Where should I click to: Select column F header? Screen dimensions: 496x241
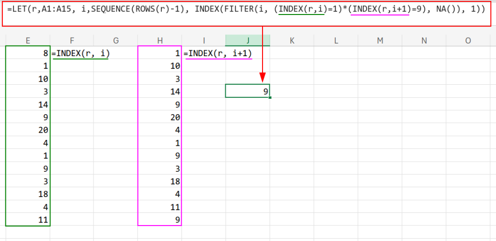72,41
